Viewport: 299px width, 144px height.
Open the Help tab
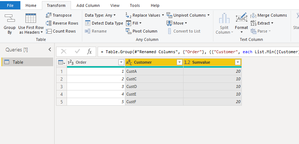(x=155, y=5)
